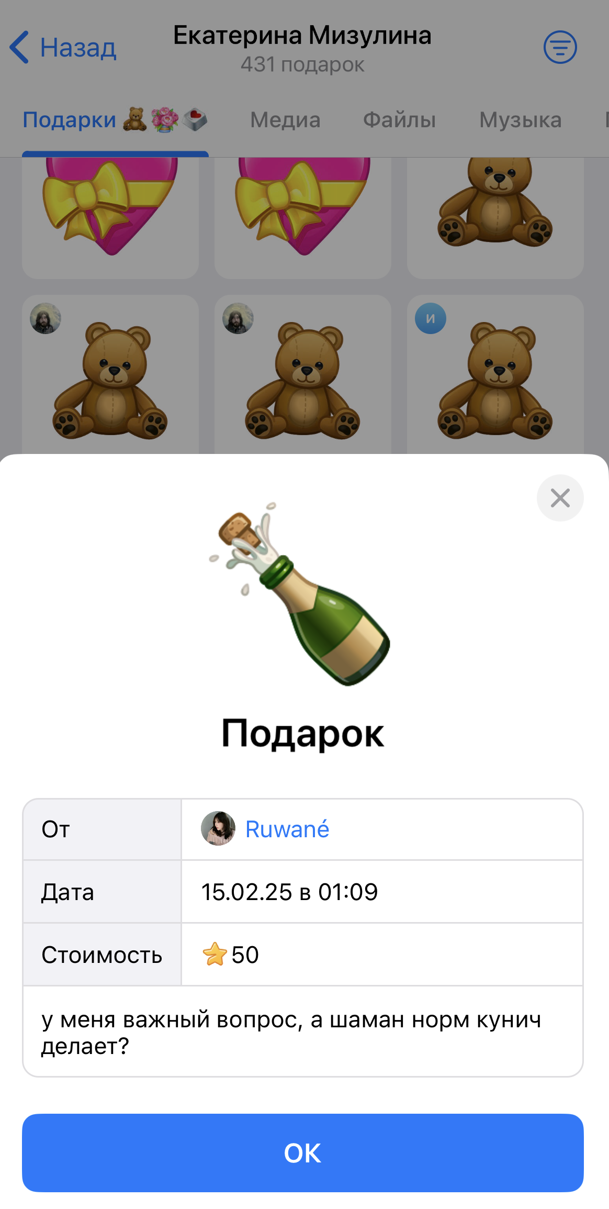
Task: Tap the Екатерина Мизулина profile title
Action: coord(302,36)
